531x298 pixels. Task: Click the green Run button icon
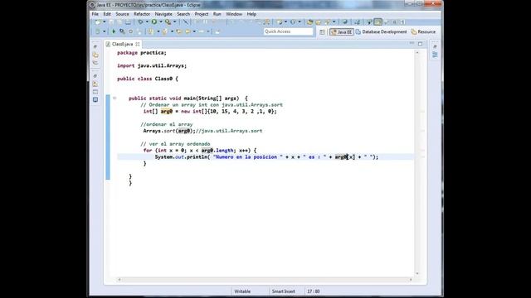click(x=153, y=22)
